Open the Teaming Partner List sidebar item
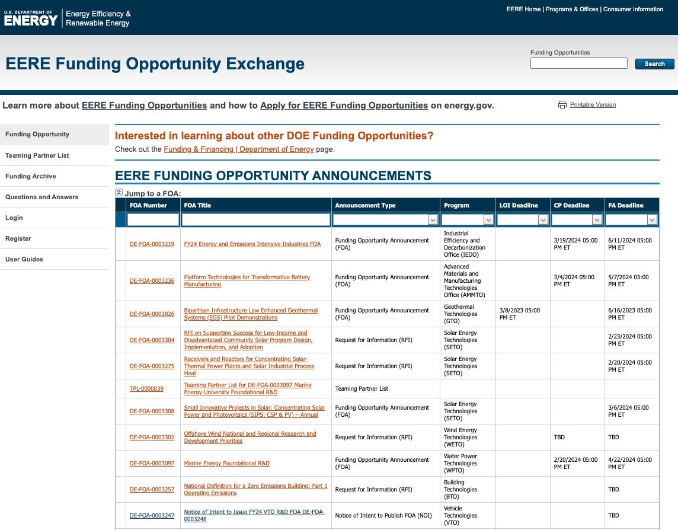Image resolution: width=678 pixels, height=530 pixels. pos(55,155)
